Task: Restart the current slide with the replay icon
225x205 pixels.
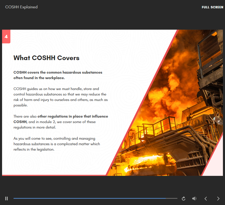Action: coord(183,198)
